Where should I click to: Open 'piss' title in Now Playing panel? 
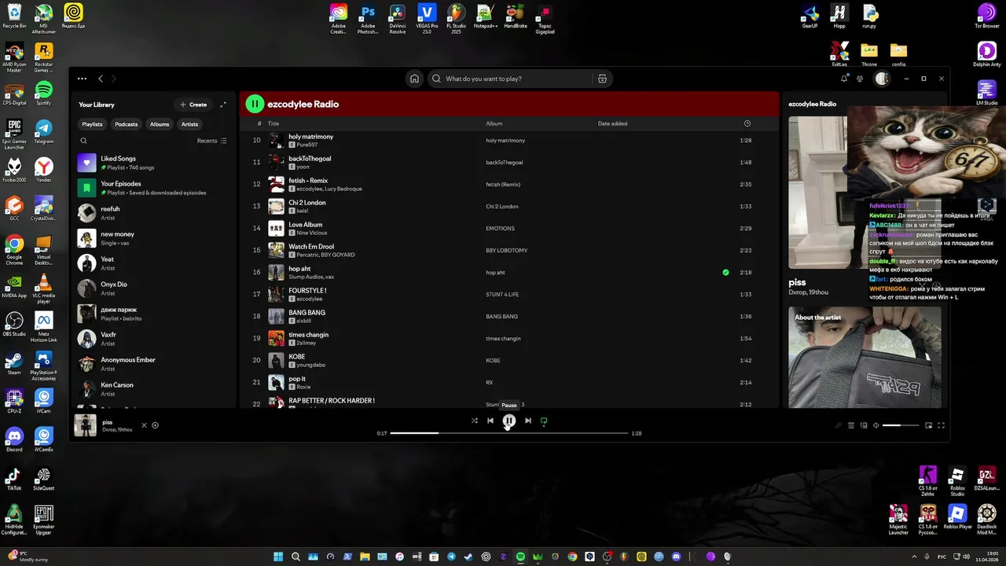click(797, 282)
